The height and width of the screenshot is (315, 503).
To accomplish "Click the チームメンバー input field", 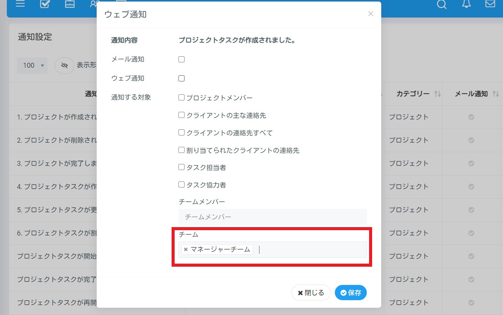I will (272, 217).
